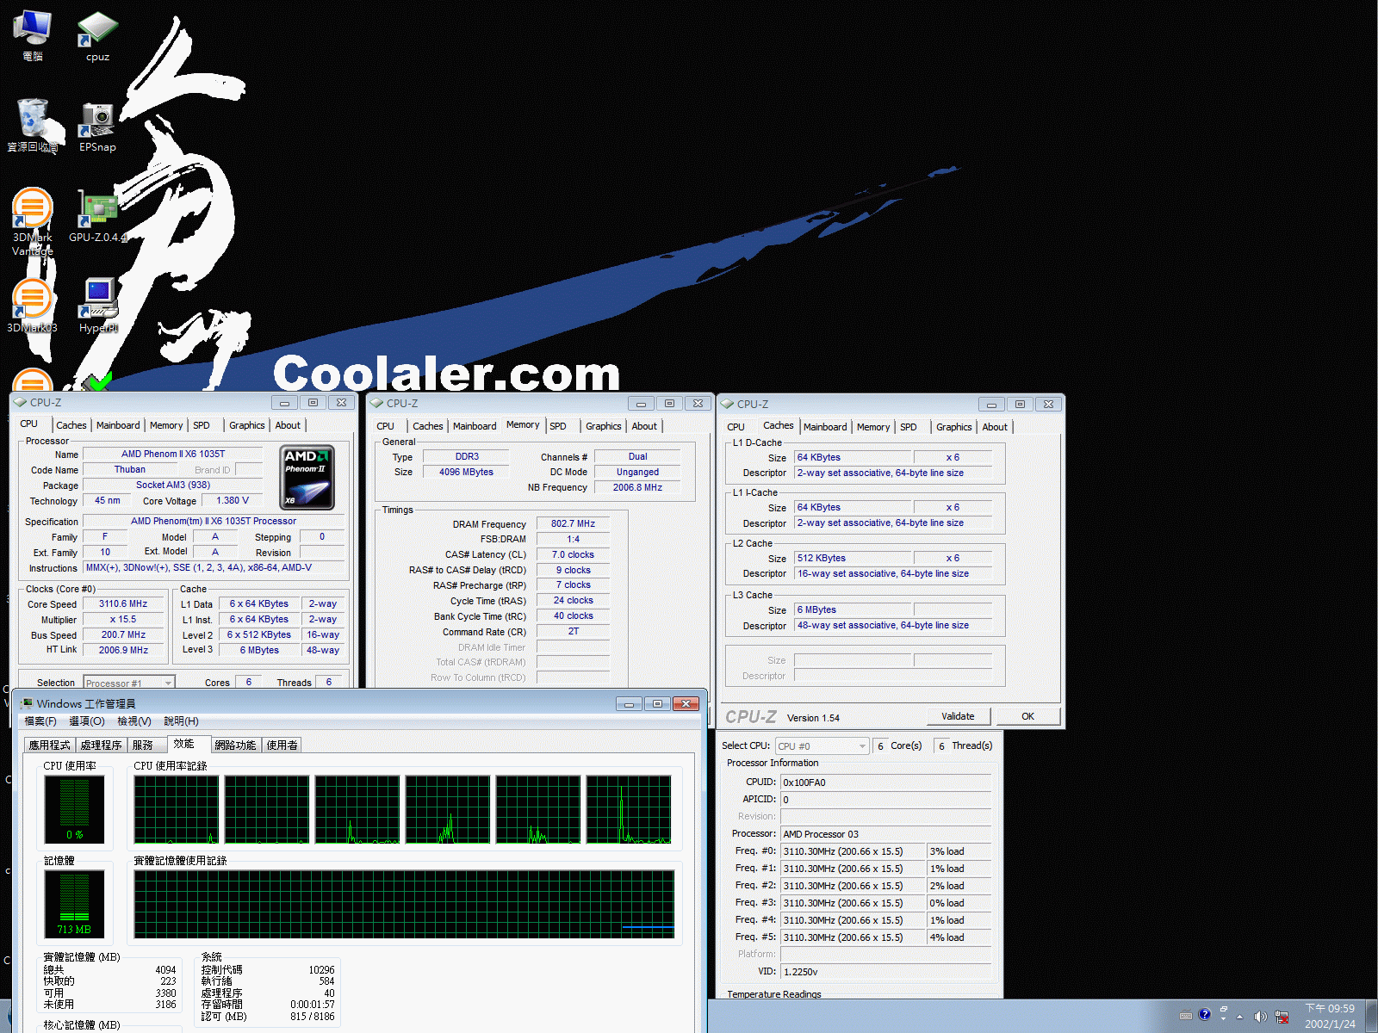Viewport: 1378px width, 1033px height.
Task: Click the 實體記憶體使用記錄 history graph
Action: 404,904
